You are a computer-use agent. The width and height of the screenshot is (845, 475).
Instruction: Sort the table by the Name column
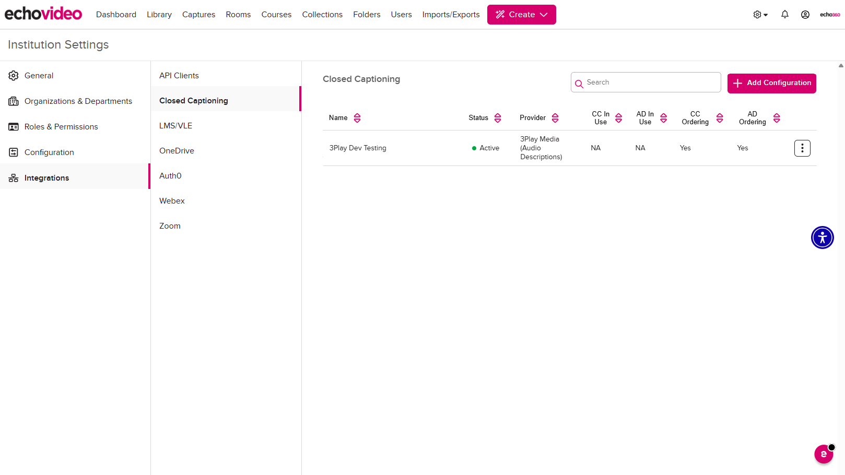pyautogui.click(x=357, y=117)
